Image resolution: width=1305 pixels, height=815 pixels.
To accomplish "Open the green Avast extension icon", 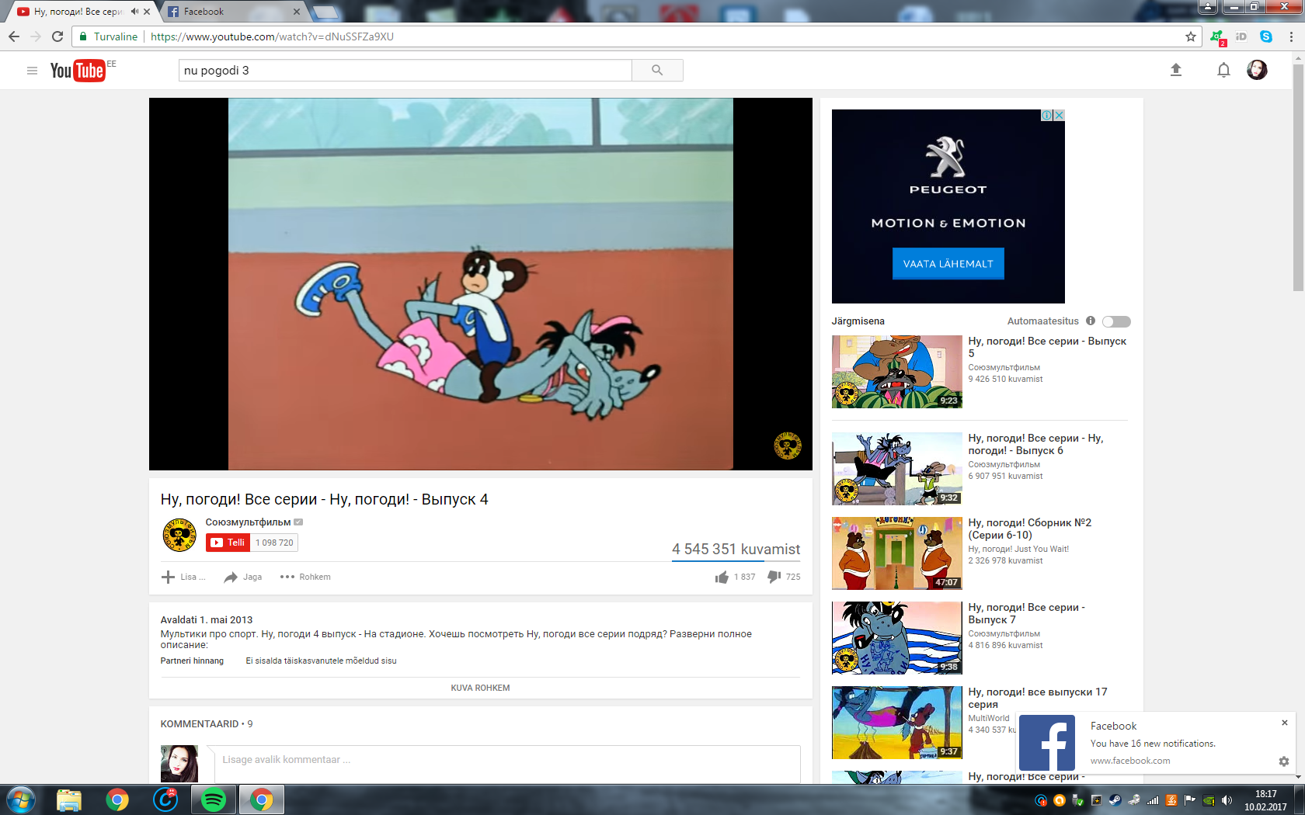I will click(x=1217, y=36).
